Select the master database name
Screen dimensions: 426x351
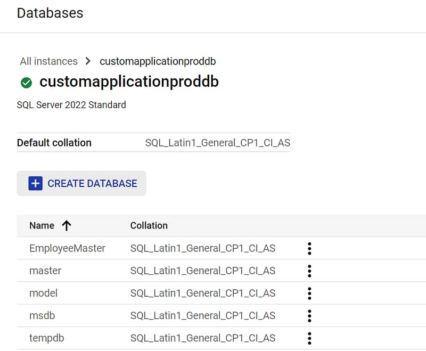tap(45, 271)
